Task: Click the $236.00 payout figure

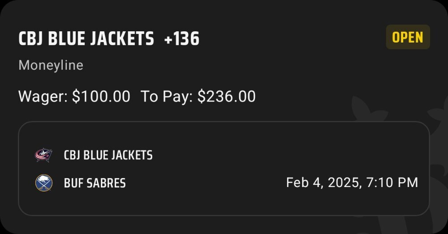Action: coord(227,96)
